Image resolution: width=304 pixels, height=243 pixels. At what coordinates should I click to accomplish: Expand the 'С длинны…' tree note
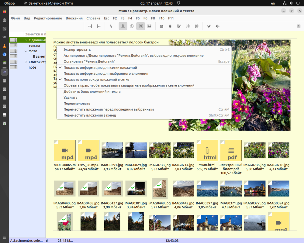coord(26,40)
